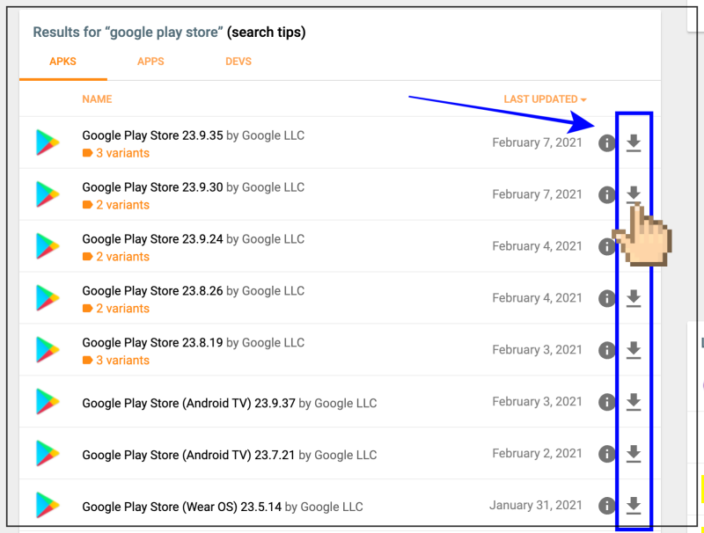Viewport: 704px width, 533px height.
Task: Select the APKS tab
Action: tap(62, 62)
